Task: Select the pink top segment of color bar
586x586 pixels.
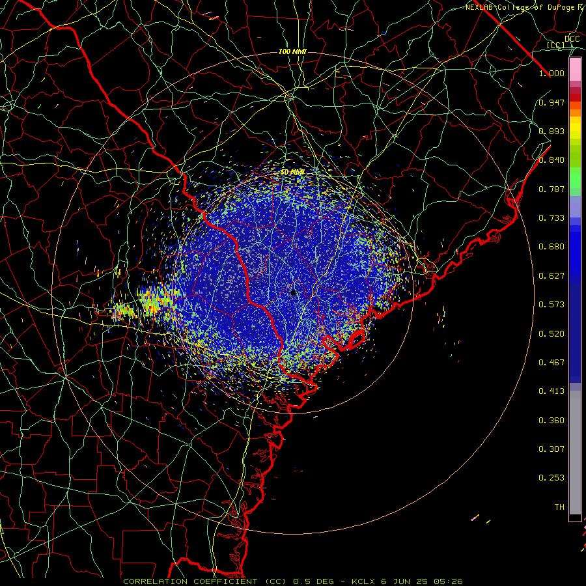Action: [x=575, y=70]
